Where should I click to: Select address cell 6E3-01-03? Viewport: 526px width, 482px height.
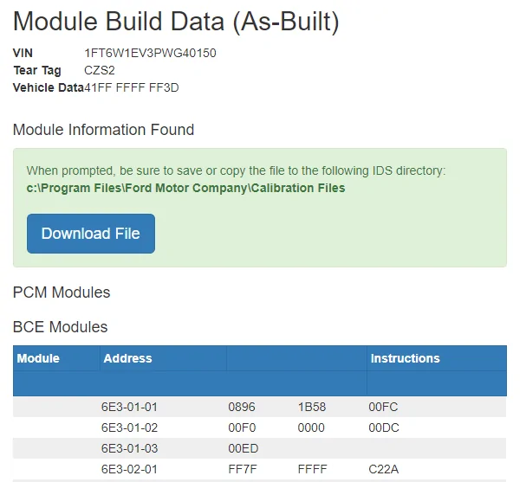[130, 448]
